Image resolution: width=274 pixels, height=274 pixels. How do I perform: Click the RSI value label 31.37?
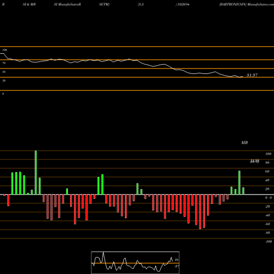[252, 75]
